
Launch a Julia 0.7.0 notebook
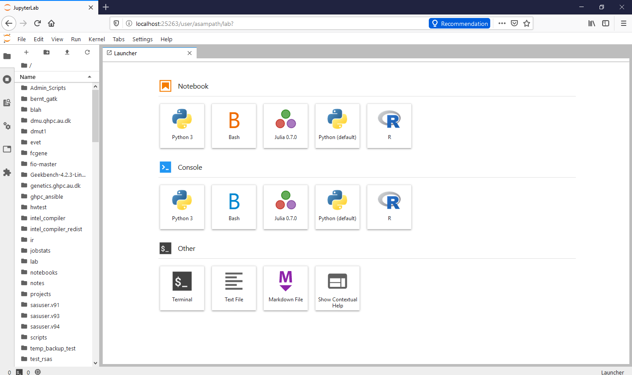[x=286, y=126]
